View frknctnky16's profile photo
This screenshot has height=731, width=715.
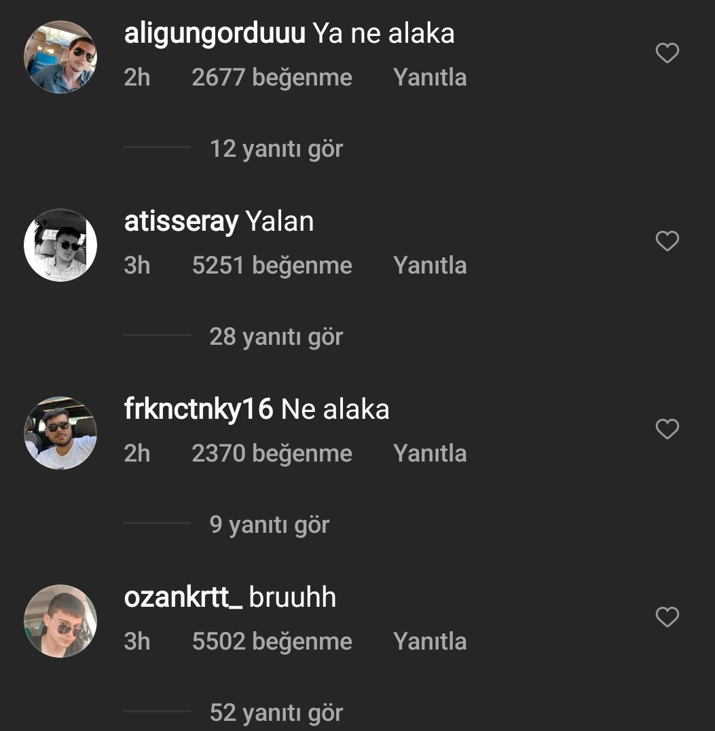pyautogui.click(x=60, y=432)
